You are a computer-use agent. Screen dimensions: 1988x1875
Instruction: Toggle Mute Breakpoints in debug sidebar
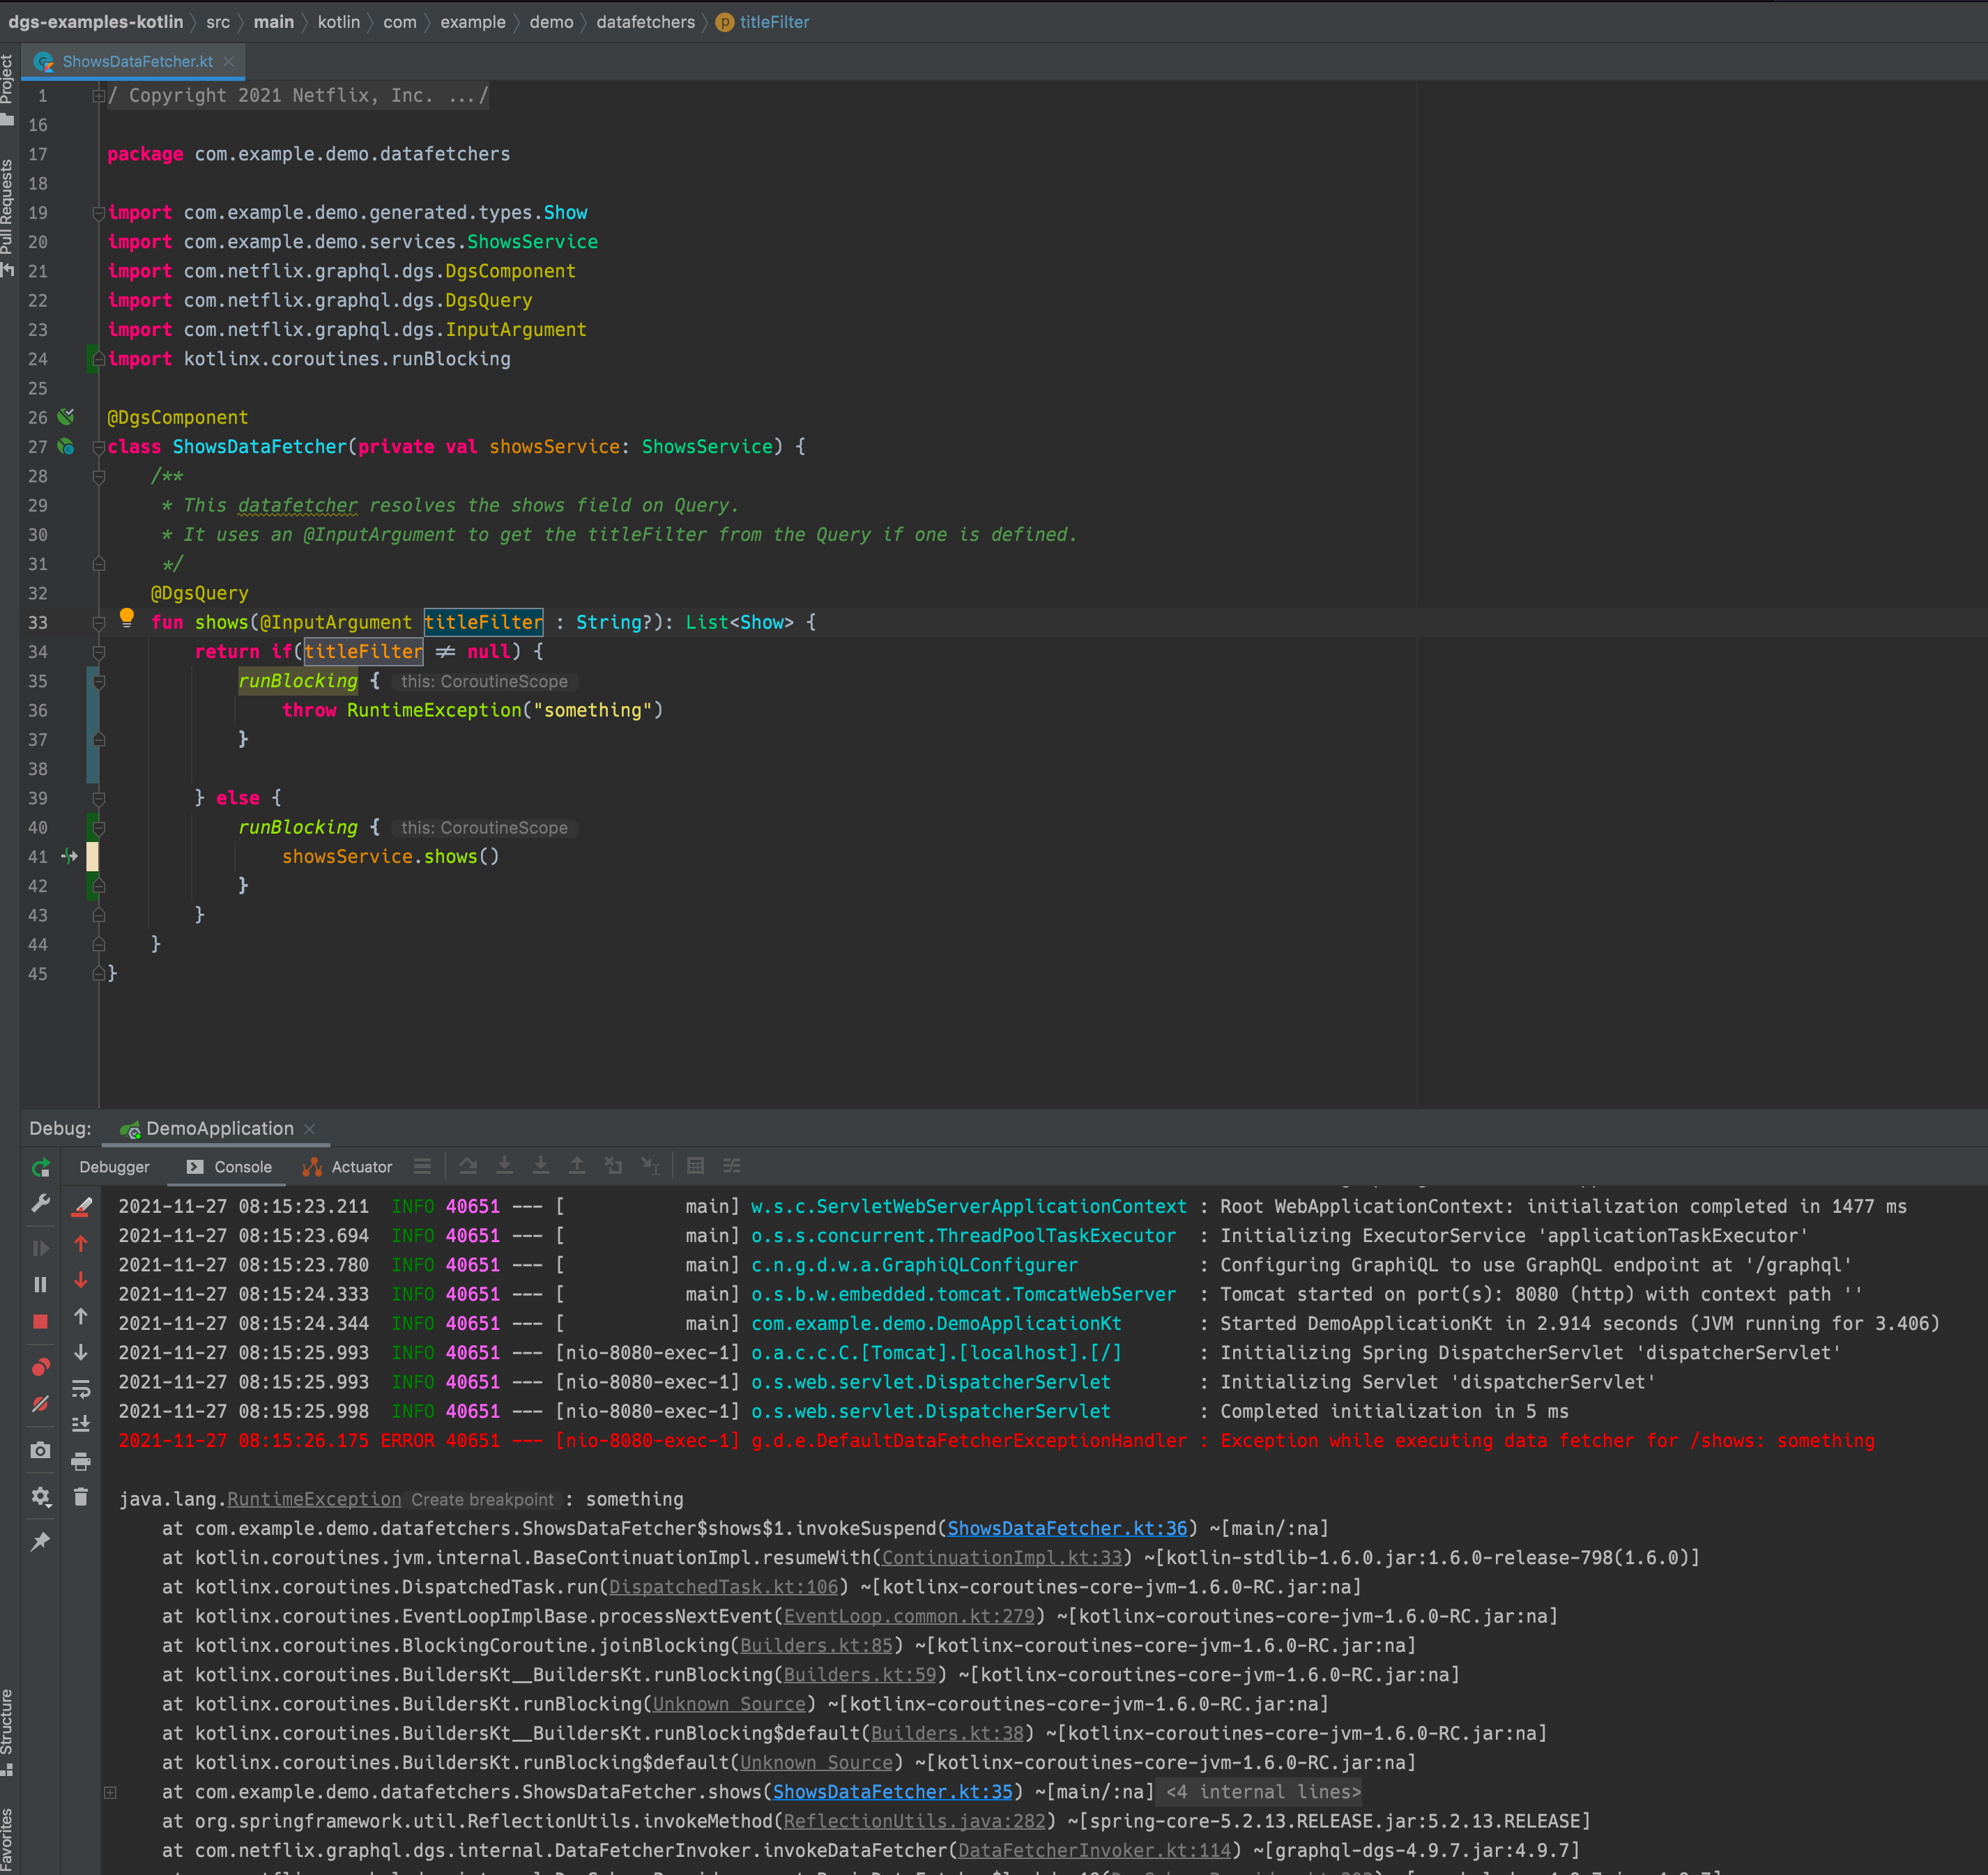click(x=40, y=1404)
